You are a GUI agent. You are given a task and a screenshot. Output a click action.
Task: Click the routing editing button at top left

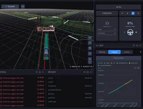click(x=10, y=6)
